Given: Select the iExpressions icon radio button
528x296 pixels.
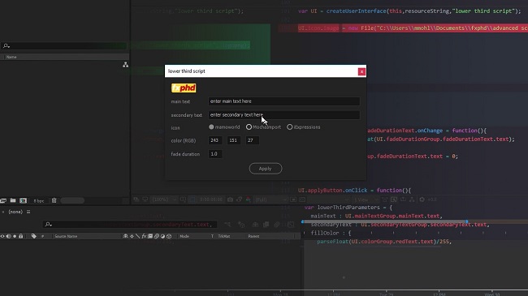Looking at the screenshot, I should 290,127.
